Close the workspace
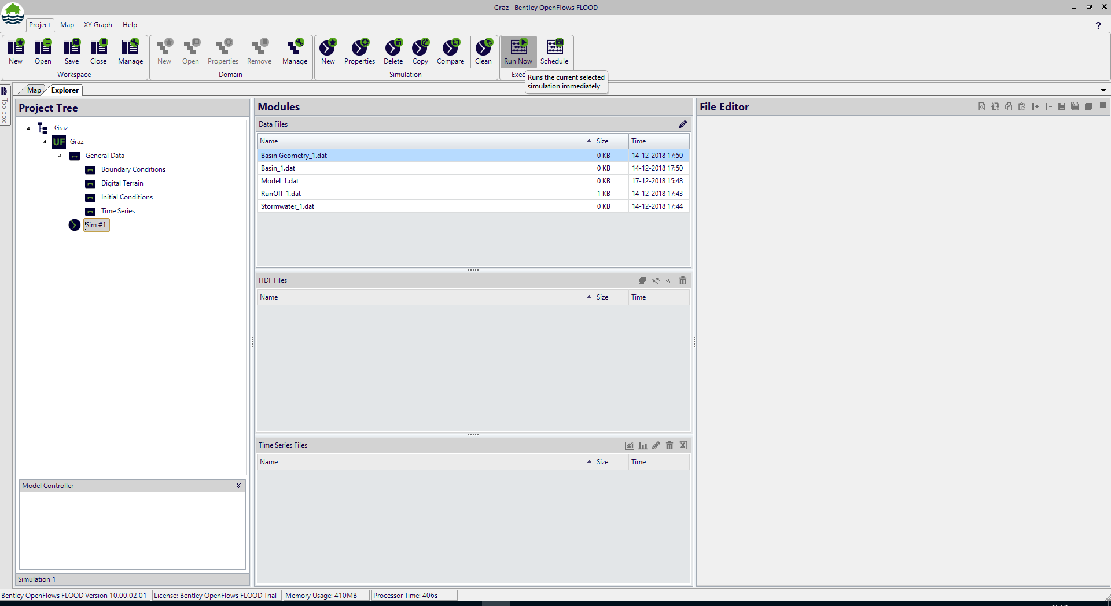 pos(98,51)
